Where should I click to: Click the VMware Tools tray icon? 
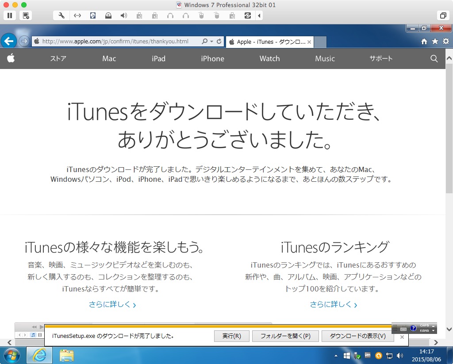pyautogui.click(x=368, y=355)
